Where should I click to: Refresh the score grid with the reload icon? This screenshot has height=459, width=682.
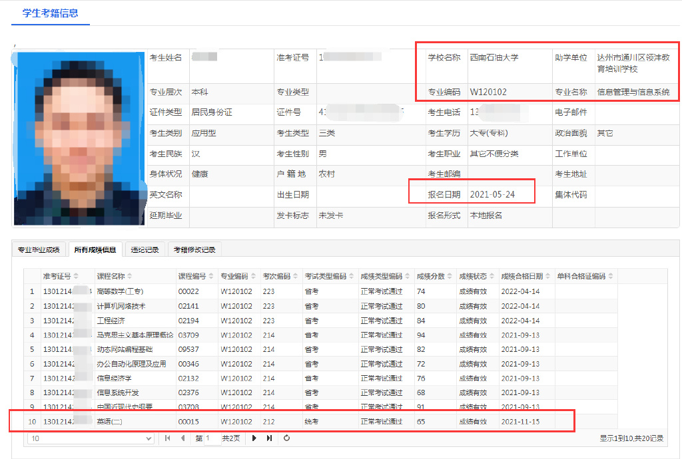coord(286,438)
